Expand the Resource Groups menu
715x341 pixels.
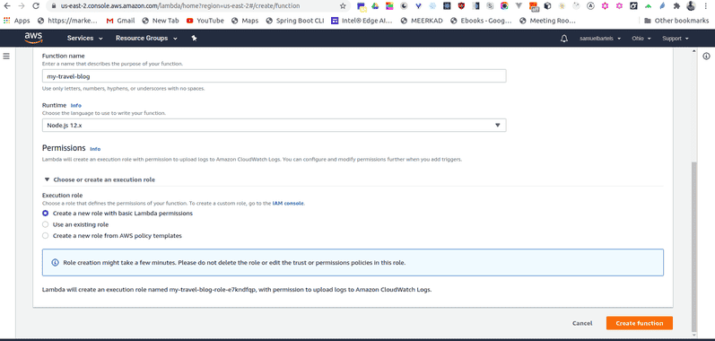pos(146,39)
